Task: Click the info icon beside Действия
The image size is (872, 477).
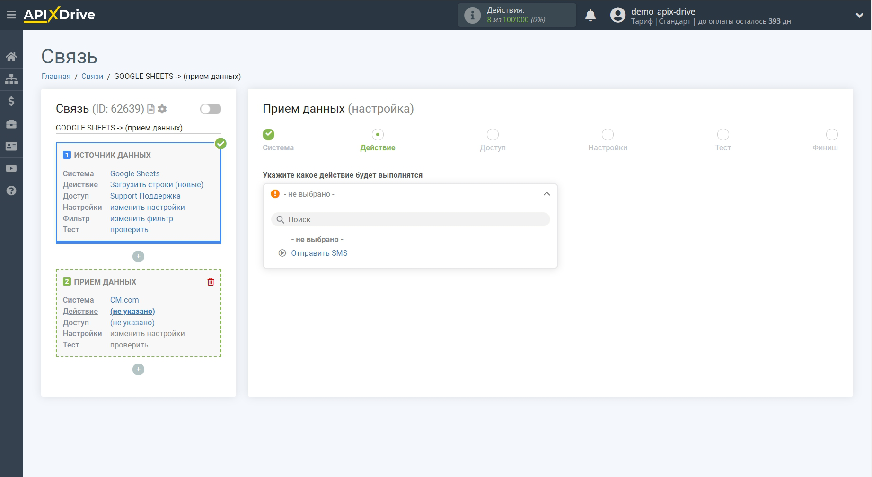Action: [x=472, y=15]
